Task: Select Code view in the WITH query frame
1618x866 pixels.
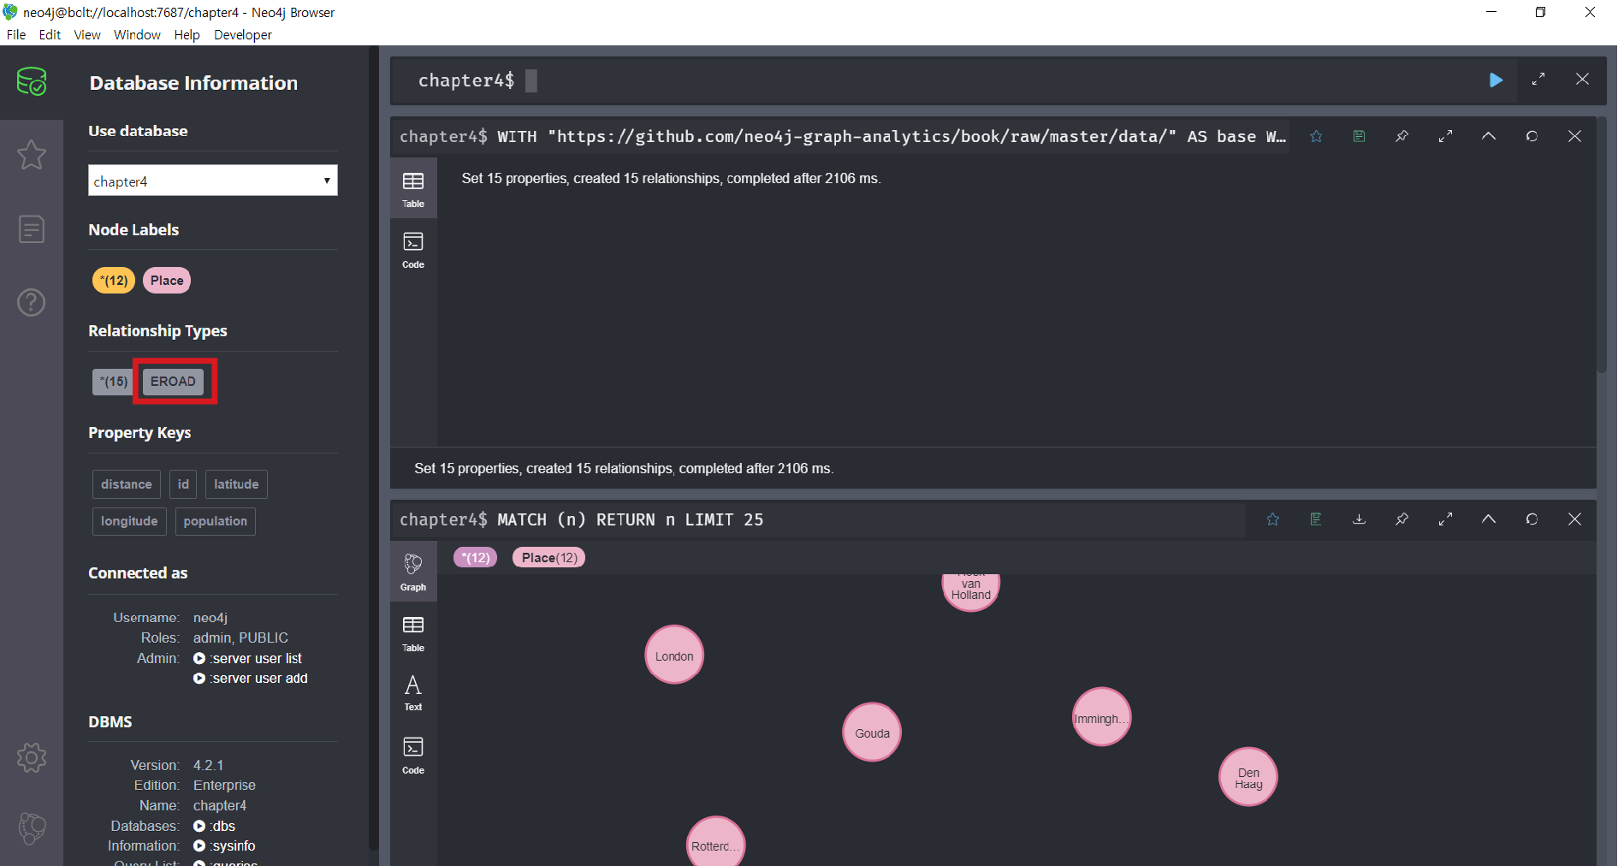Action: [x=413, y=250]
